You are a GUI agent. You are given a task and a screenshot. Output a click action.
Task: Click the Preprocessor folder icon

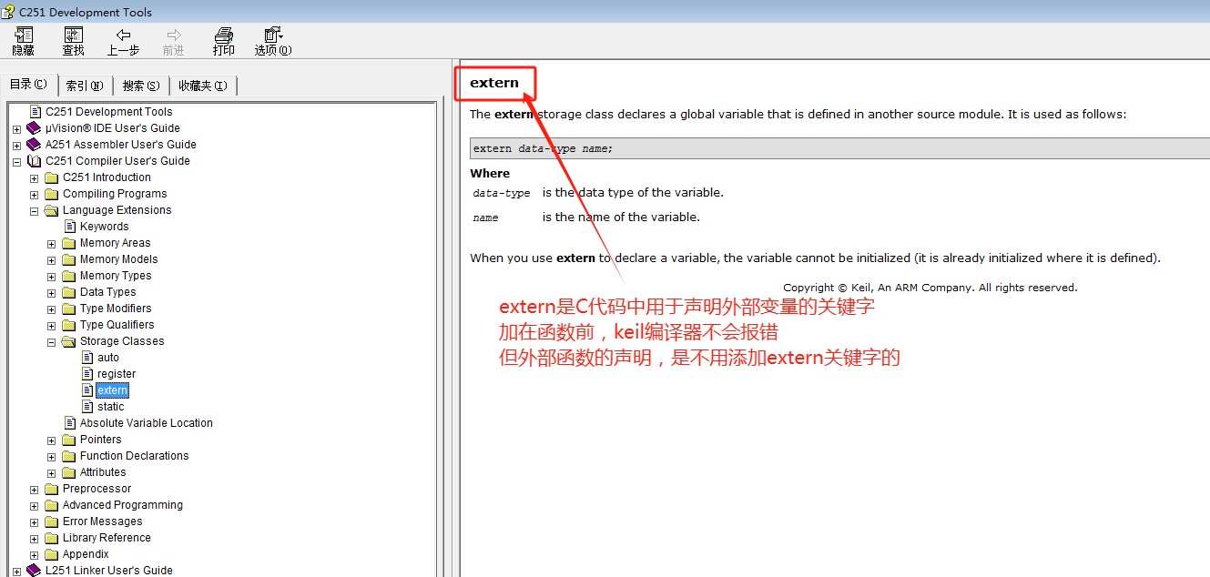tap(51, 489)
